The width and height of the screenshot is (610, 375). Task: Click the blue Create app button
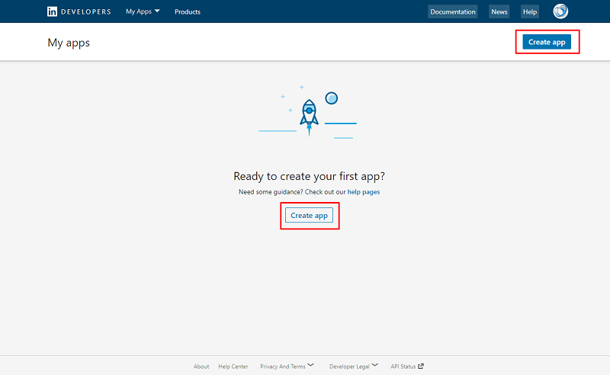[x=547, y=42]
